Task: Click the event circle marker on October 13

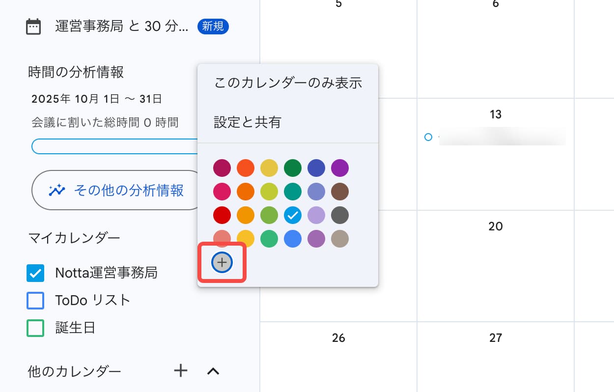Action: pos(428,138)
